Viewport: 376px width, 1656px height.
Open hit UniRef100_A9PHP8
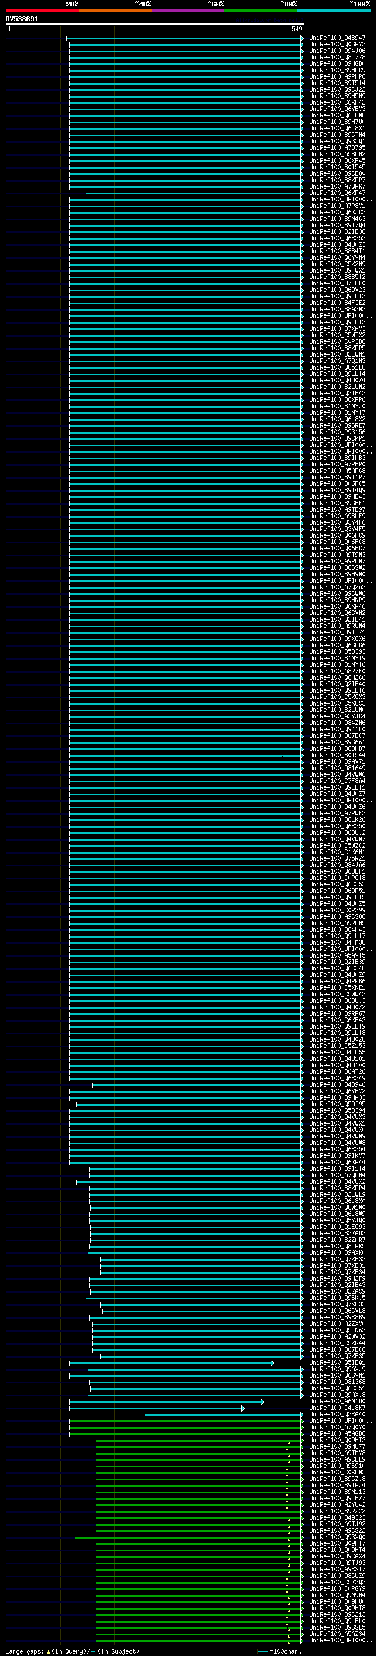pos(337,76)
